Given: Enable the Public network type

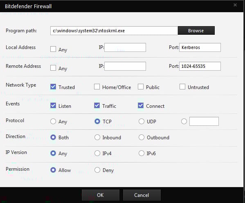Looking at the screenshot, I should (141, 87).
